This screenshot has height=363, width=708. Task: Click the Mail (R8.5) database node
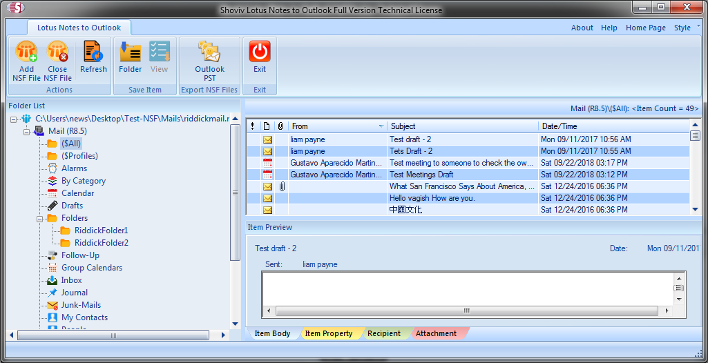click(x=68, y=131)
